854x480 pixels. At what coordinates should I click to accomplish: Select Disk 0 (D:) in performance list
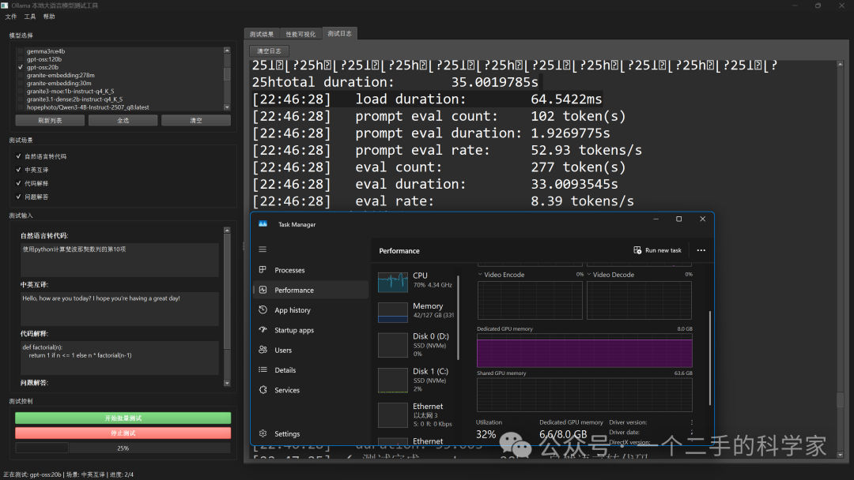417,345
